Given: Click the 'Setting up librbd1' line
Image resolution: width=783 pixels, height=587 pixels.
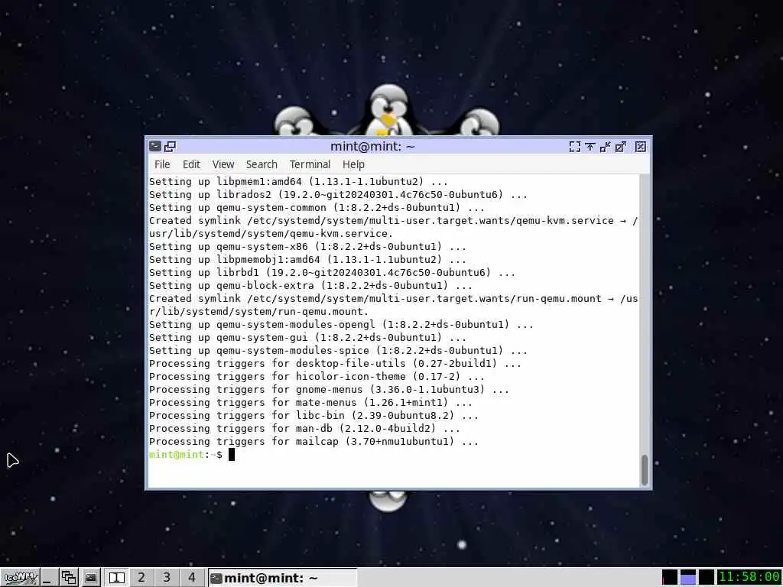Looking at the screenshot, I should (332, 273).
